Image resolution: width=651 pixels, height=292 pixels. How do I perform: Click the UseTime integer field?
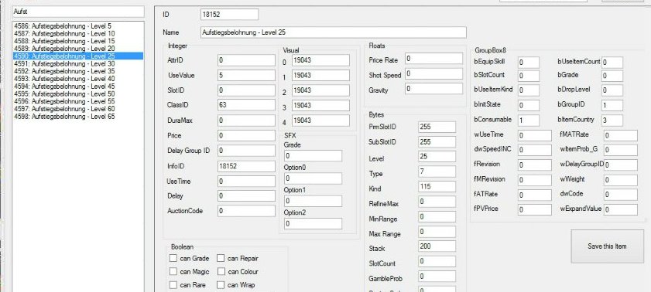click(x=246, y=181)
